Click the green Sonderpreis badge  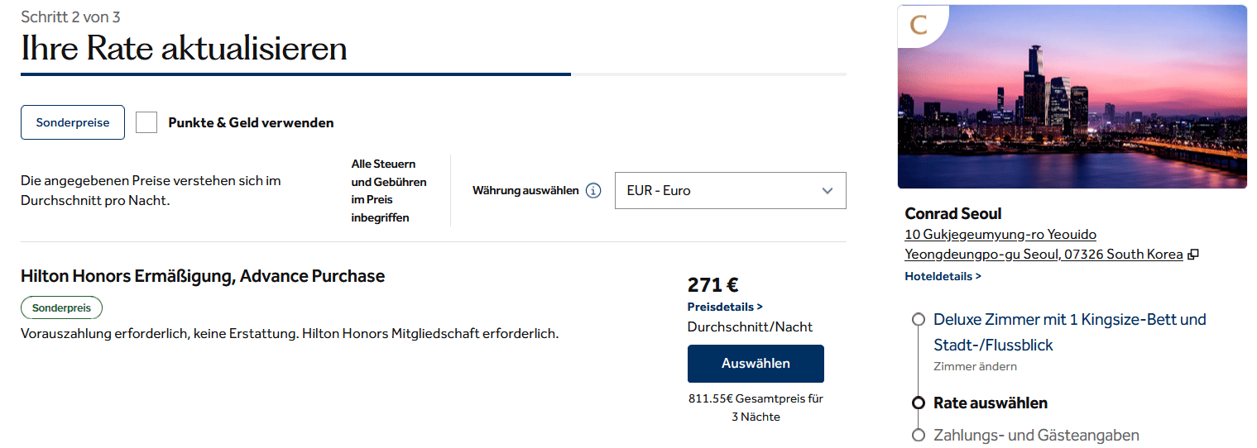click(61, 308)
